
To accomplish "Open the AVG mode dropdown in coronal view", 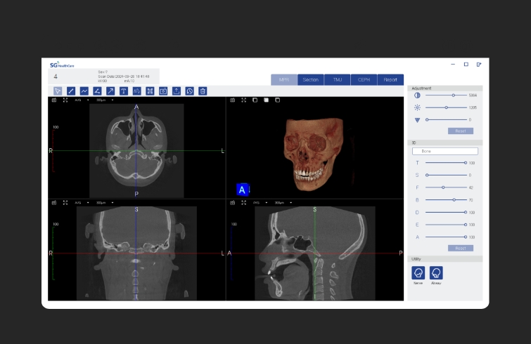I will (x=82, y=203).
